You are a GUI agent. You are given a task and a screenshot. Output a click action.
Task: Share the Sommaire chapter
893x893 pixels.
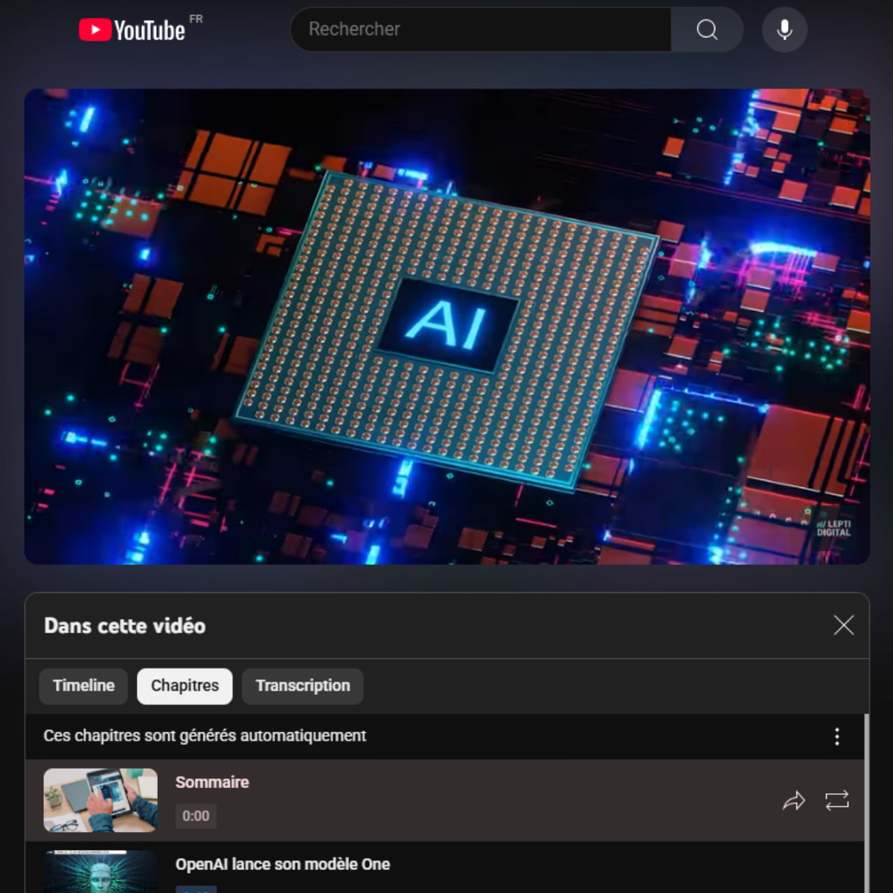tap(794, 801)
